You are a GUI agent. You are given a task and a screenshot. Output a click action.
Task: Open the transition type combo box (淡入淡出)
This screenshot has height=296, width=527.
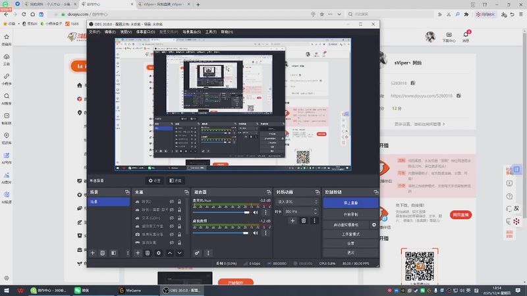[297, 202]
